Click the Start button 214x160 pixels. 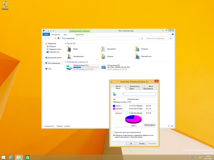pyautogui.click(x=3, y=158)
